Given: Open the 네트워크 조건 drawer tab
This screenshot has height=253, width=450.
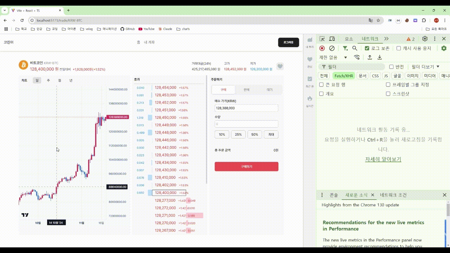Looking at the screenshot, I should tap(393, 195).
